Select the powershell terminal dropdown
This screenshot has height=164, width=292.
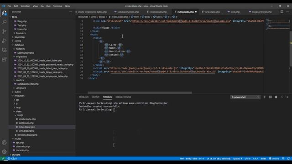click(245, 97)
